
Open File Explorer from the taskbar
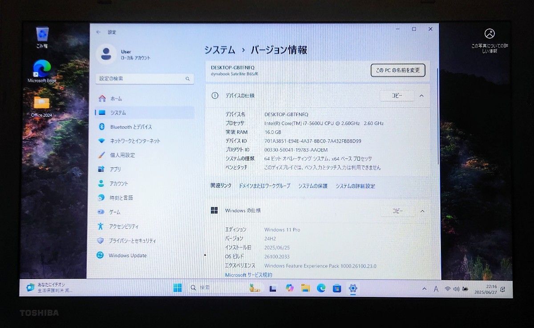305,288
